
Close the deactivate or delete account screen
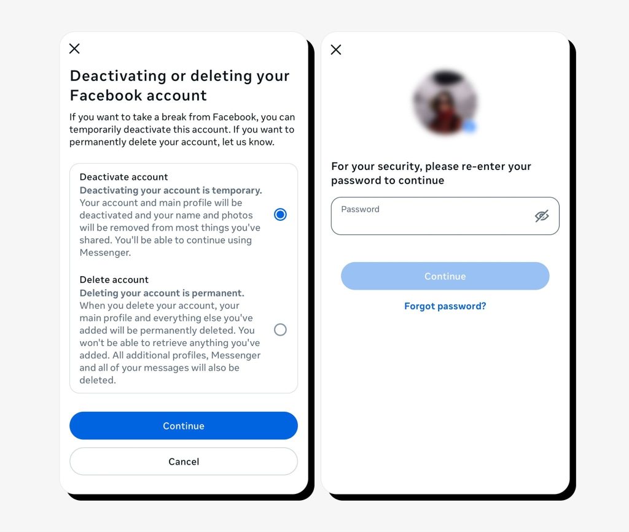(x=74, y=49)
